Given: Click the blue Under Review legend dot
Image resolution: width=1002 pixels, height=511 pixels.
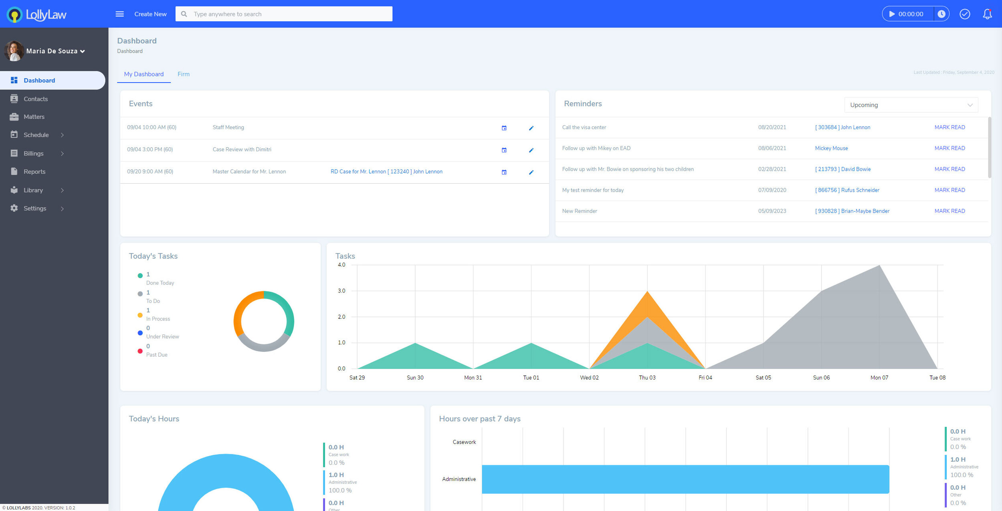Looking at the screenshot, I should click(140, 333).
